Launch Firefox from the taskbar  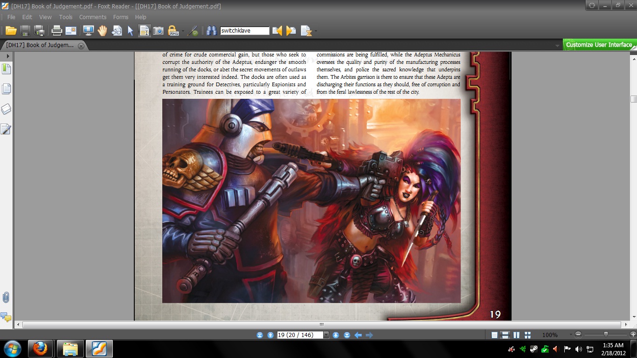(40, 349)
